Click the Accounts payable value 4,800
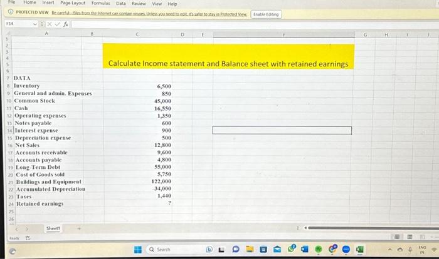This screenshot has height=259, width=439. pos(164,160)
